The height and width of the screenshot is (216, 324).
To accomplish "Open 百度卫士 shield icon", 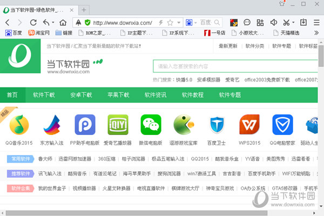I will coord(217,125).
